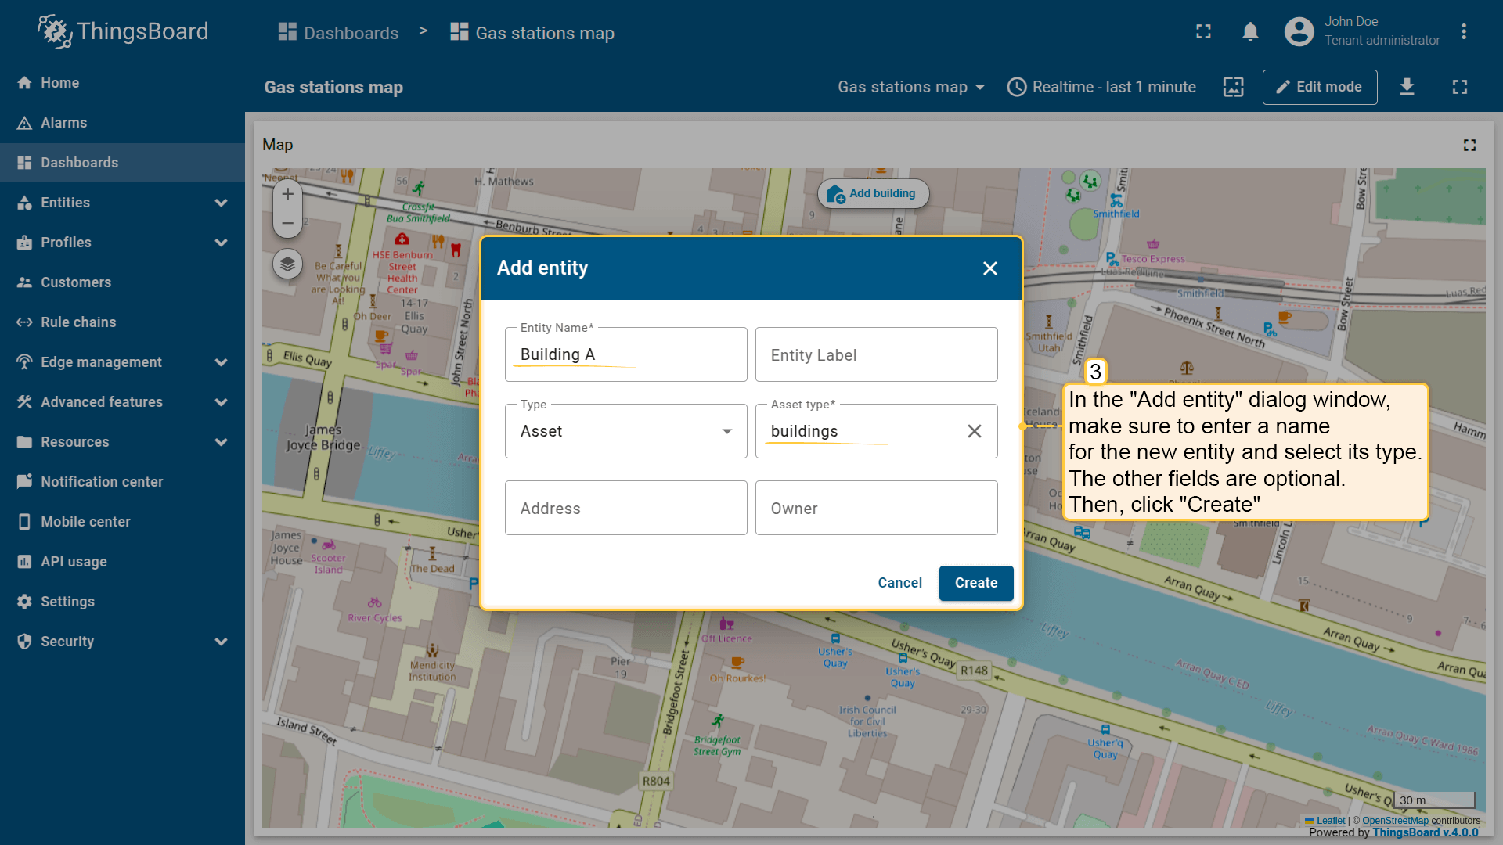Cancel the Add entity dialog
The height and width of the screenshot is (845, 1503).
pyautogui.click(x=899, y=583)
